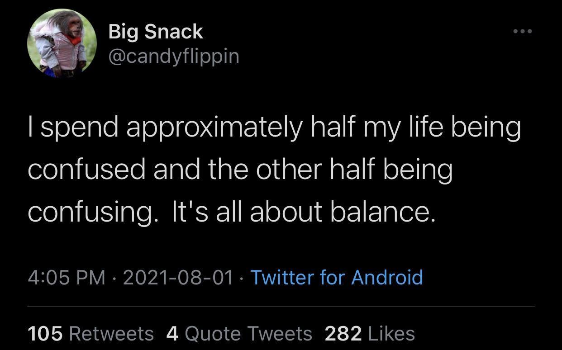Click the word "Retweets" in the stats row
The image size is (562, 350).
point(111,334)
